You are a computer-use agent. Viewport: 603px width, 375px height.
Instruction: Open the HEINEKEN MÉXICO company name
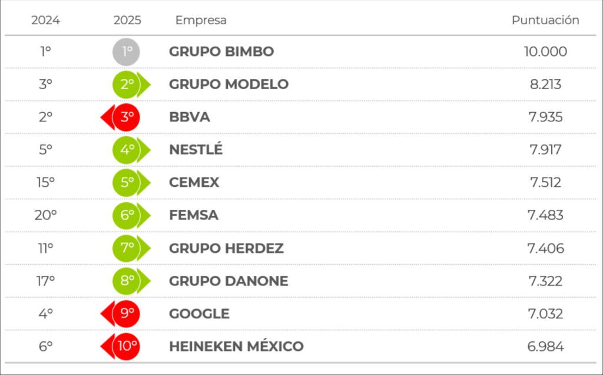(236, 346)
